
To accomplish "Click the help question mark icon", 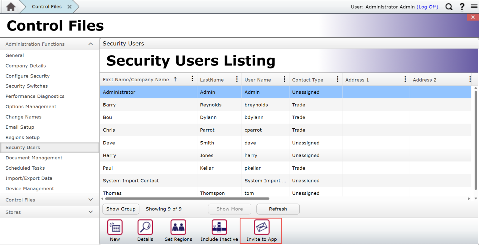I will 462,7.
